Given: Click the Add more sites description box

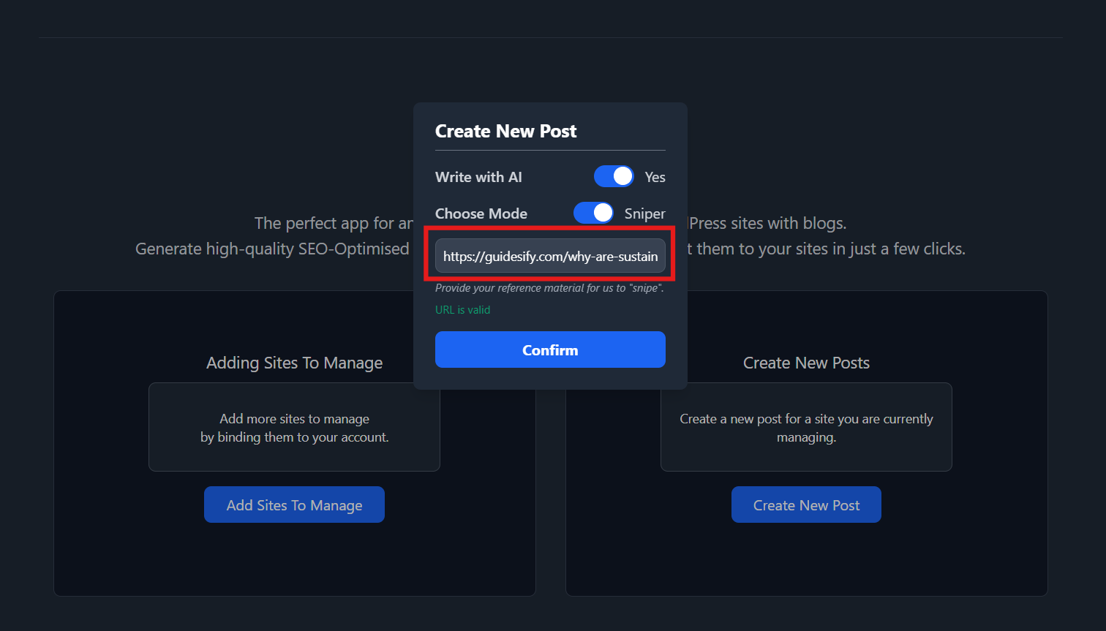Looking at the screenshot, I should tap(294, 428).
